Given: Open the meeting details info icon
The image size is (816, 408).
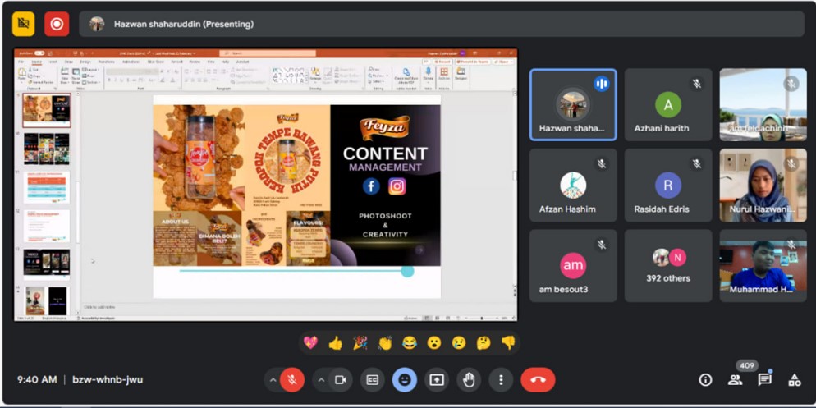Looking at the screenshot, I should pos(705,380).
